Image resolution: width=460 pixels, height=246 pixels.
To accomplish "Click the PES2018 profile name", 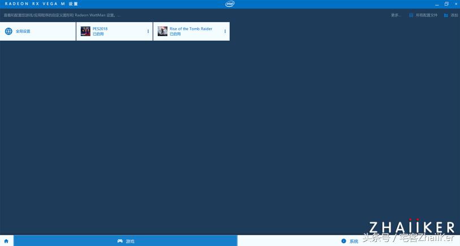I will click(100, 29).
